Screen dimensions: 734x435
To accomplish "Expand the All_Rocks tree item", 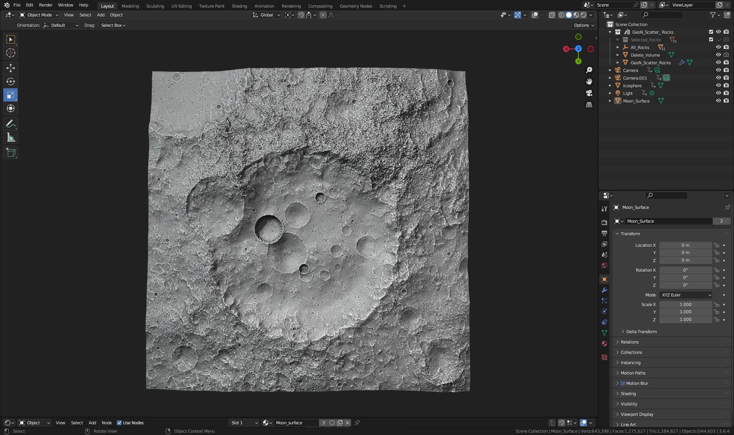I will click(617, 47).
